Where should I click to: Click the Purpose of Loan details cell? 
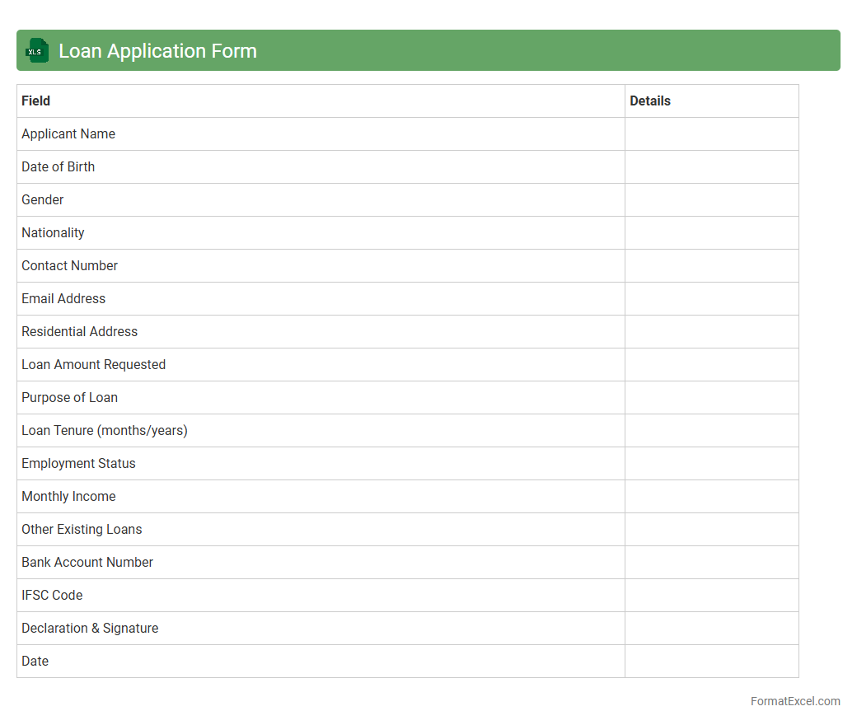click(711, 398)
